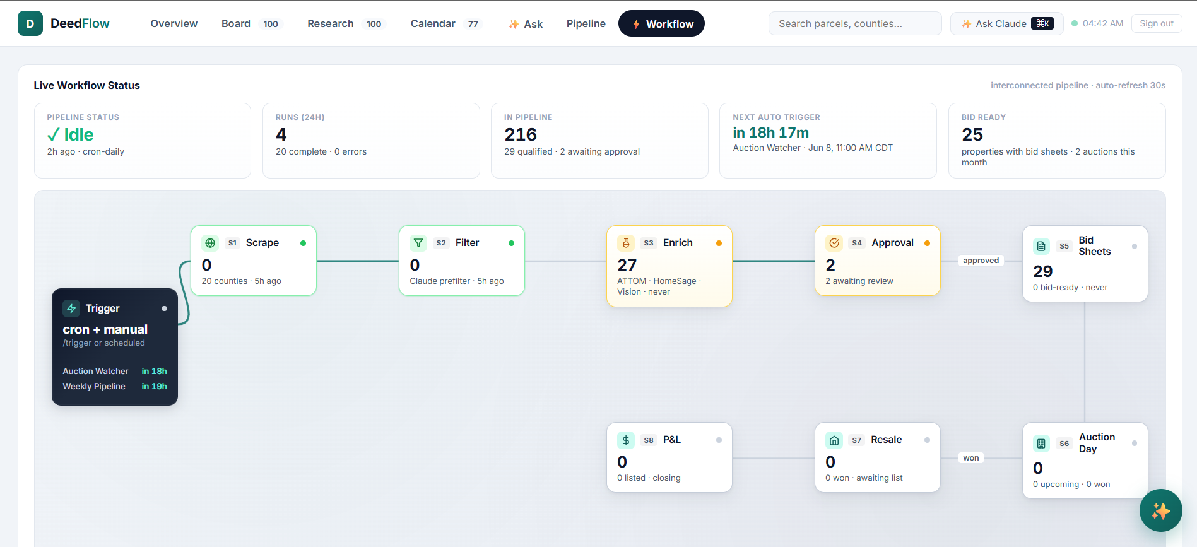1197x547 pixels.
Task: Click the Sign out button
Action: click(1157, 23)
